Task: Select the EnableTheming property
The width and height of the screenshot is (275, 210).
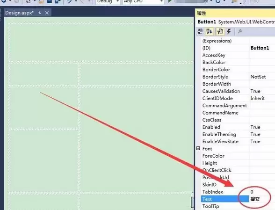Action: click(219, 134)
